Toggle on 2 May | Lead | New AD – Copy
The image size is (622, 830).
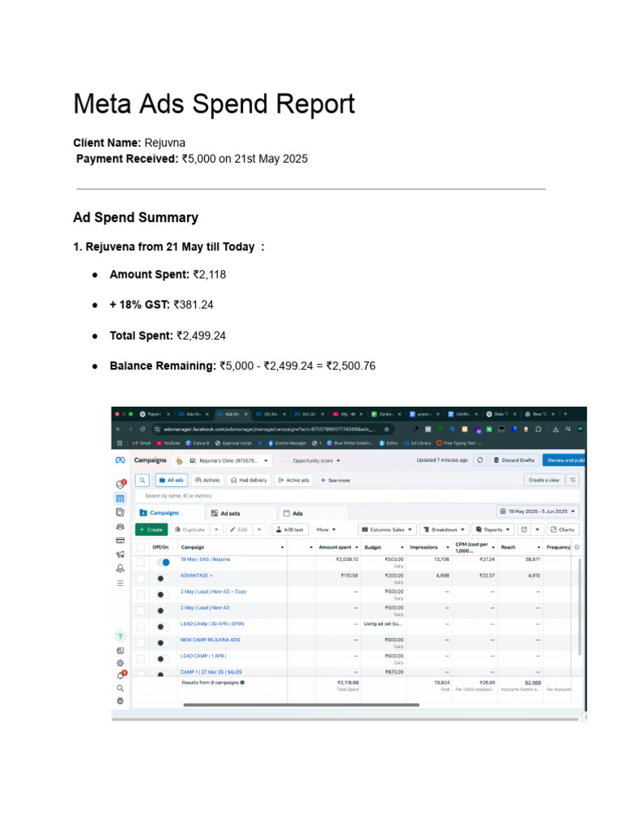tap(164, 594)
